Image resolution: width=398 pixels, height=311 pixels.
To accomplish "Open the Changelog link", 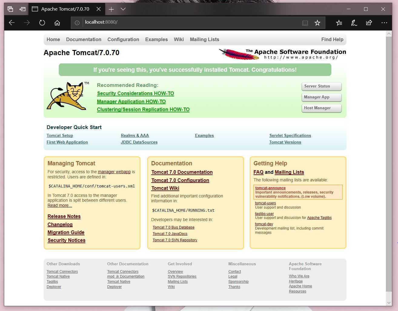I will [60, 225].
